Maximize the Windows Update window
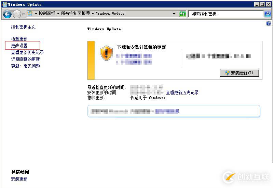 tap(262, 4)
